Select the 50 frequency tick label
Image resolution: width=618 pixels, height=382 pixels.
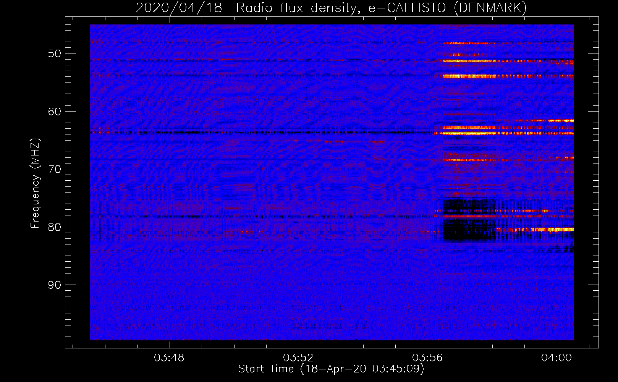(55, 53)
